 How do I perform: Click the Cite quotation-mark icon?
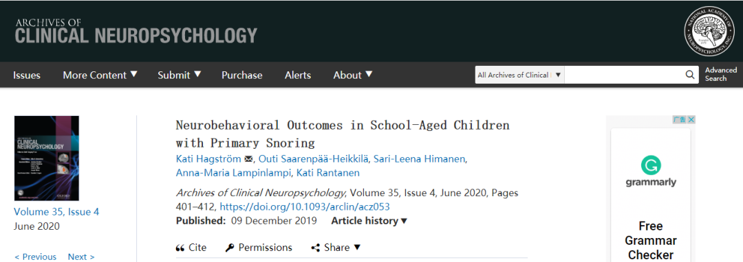[x=180, y=248]
